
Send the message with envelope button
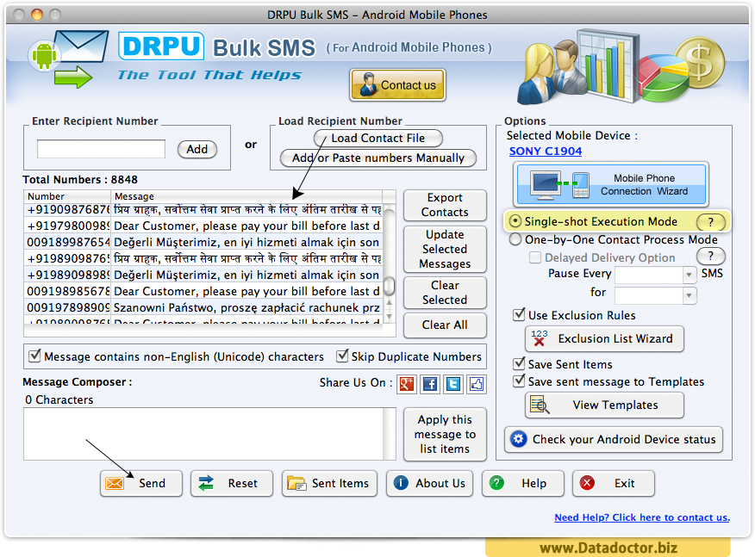[141, 483]
